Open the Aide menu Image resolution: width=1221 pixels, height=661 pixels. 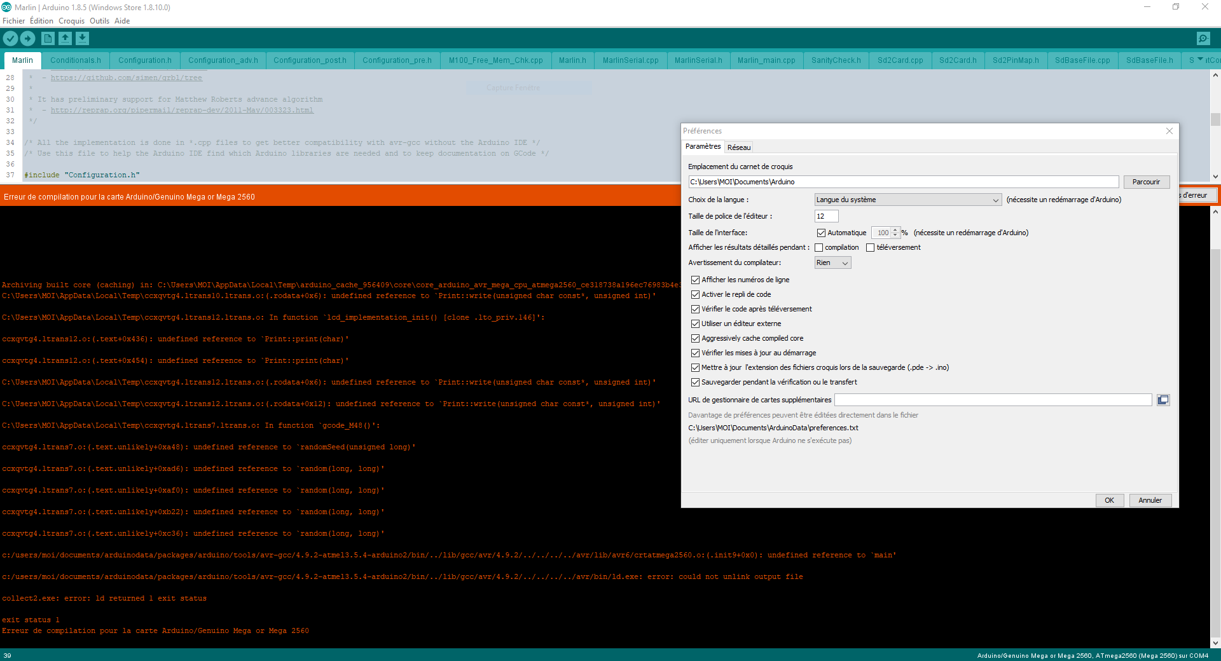coord(122,21)
